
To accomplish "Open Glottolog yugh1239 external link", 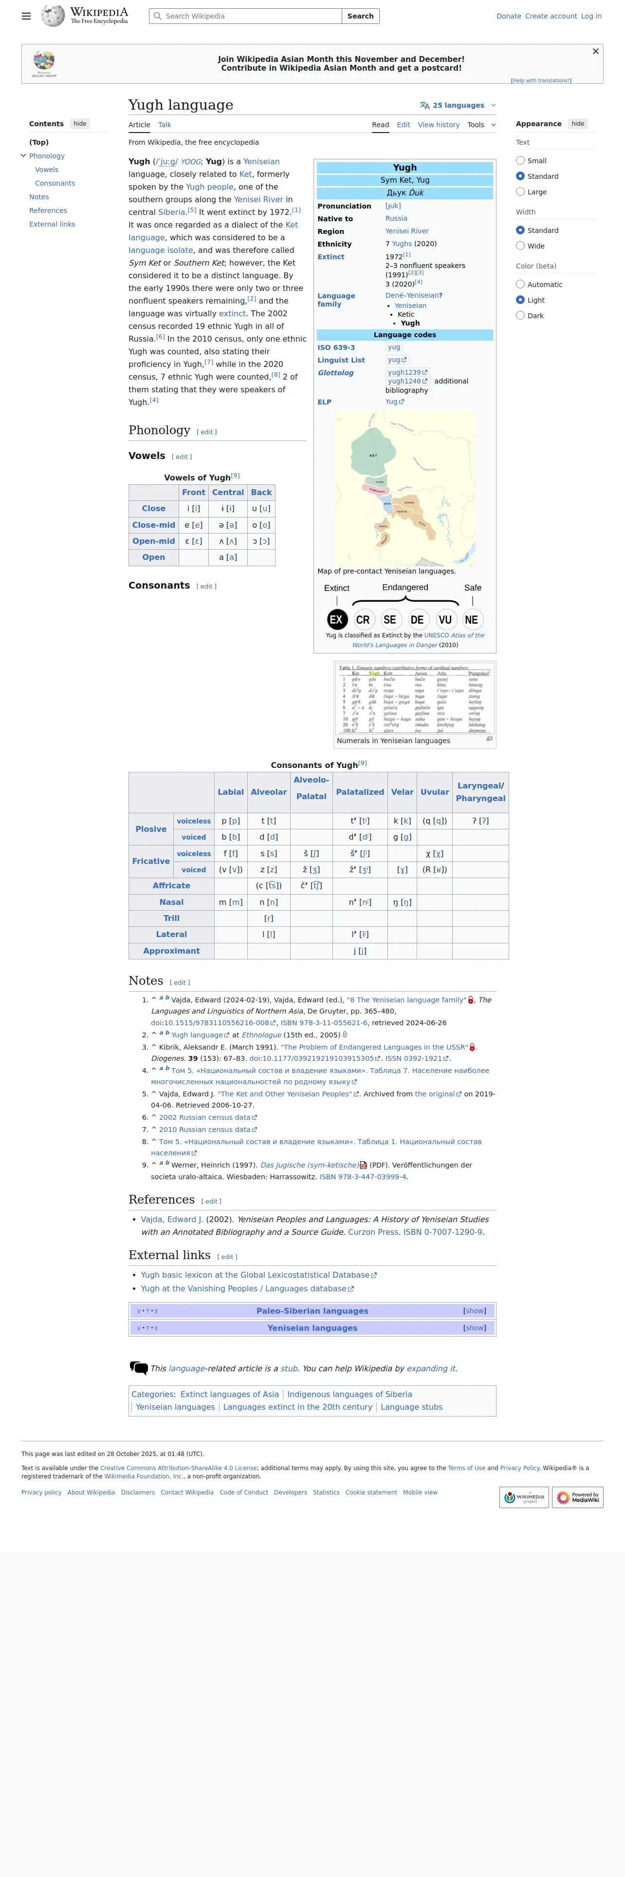I will (x=407, y=372).
